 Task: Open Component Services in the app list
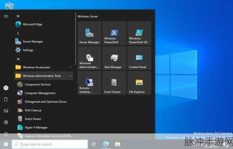click(x=44, y=85)
